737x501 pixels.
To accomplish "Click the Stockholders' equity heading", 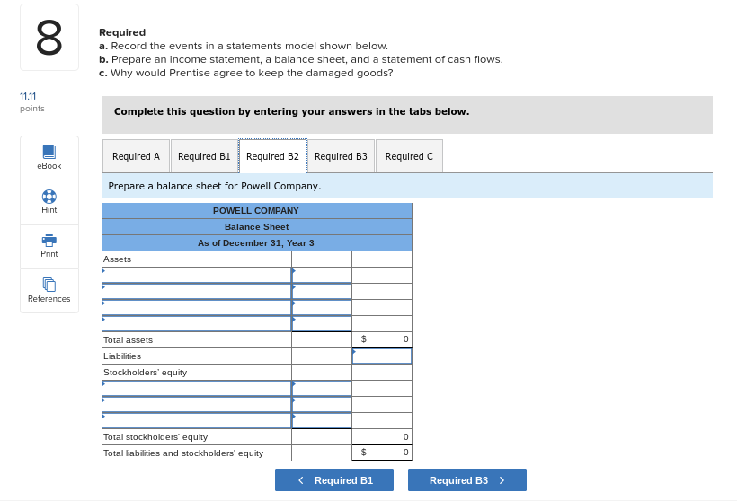I will click(x=146, y=373).
